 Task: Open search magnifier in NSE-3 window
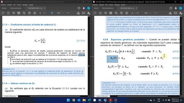click(x=24, y=13)
